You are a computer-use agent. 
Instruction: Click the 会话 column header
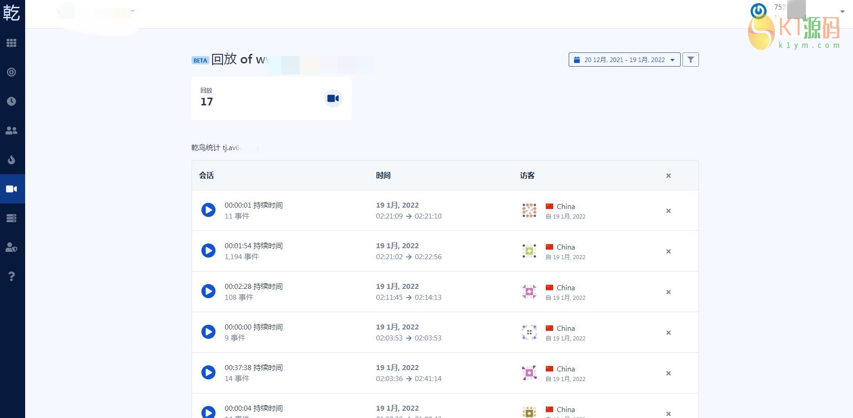(207, 175)
